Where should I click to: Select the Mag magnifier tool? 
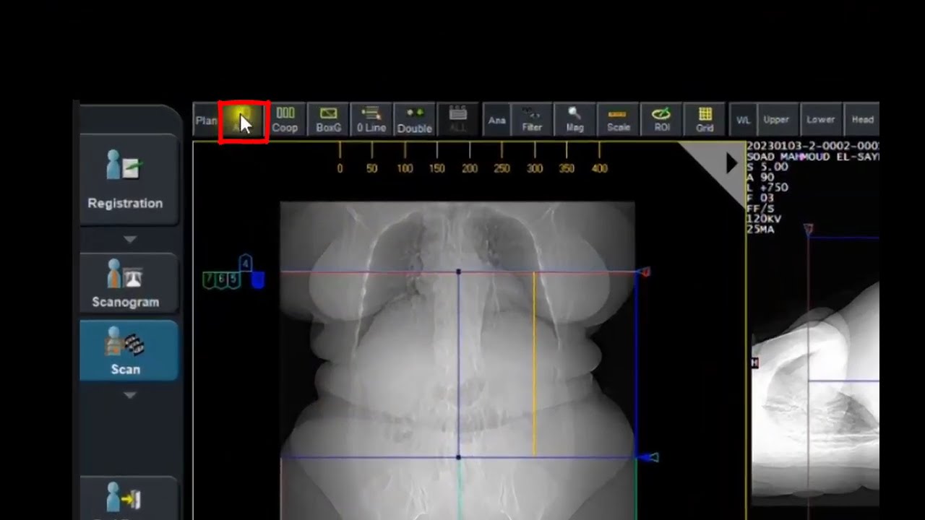pyautogui.click(x=575, y=120)
